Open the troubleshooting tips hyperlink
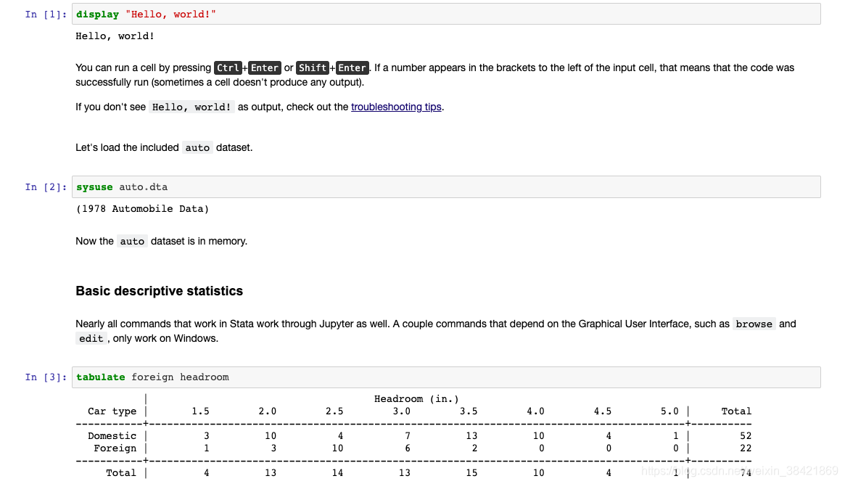 pyautogui.click(x=396, y=107)
